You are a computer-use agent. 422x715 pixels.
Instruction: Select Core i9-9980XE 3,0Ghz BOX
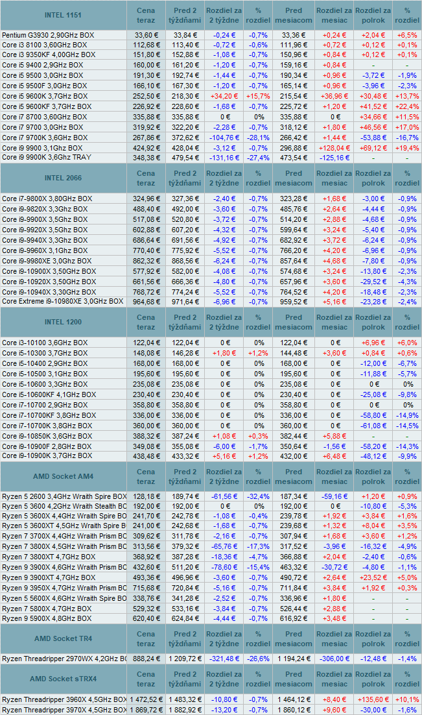tap(47, 261)
